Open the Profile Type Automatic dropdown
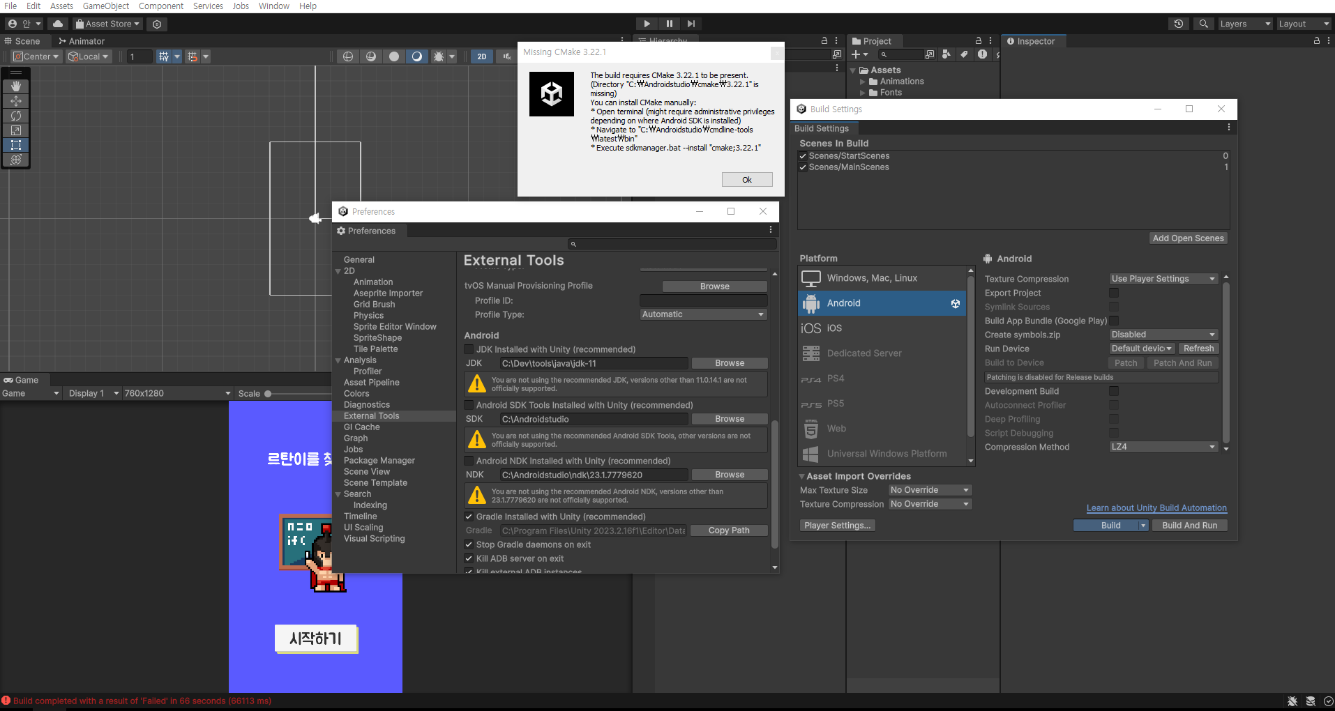 coord(703,314)
